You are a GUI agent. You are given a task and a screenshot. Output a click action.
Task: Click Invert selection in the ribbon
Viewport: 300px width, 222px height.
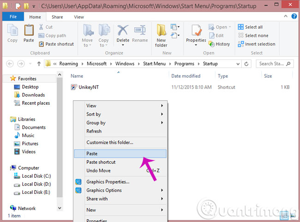257,44
